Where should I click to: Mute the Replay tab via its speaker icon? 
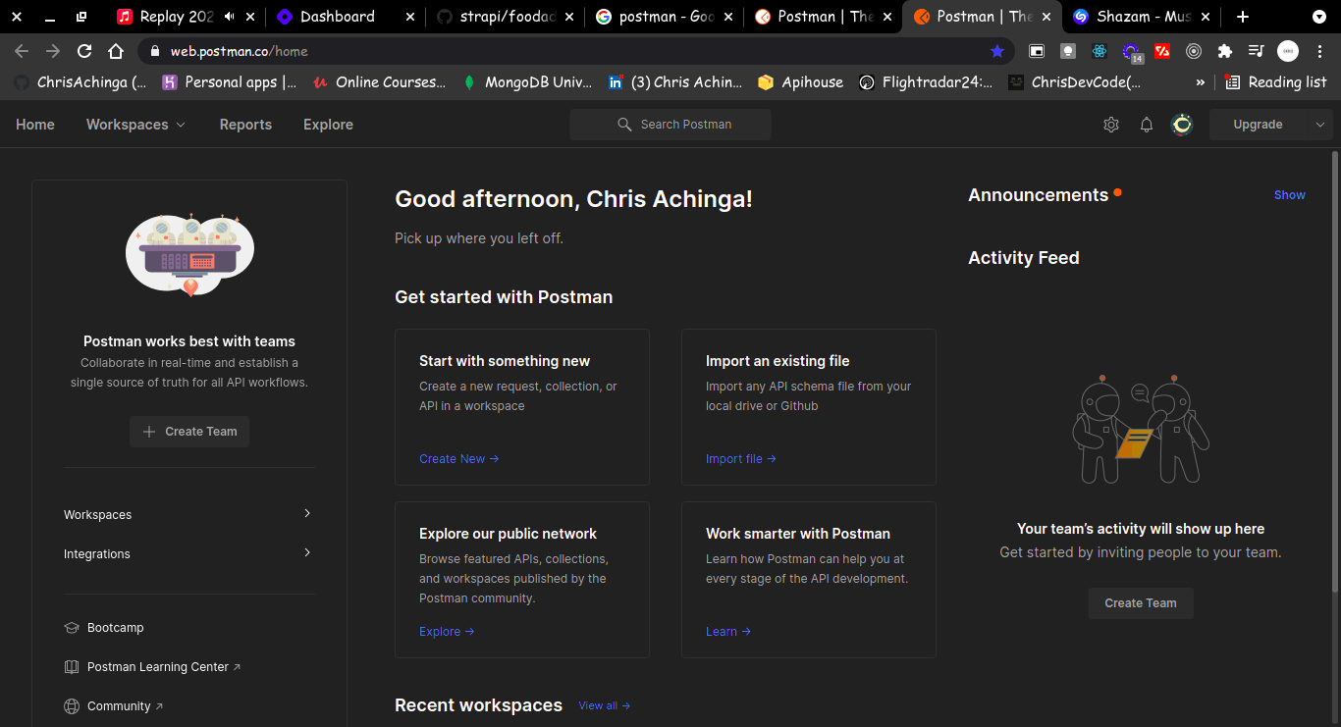tap(229, 17)
